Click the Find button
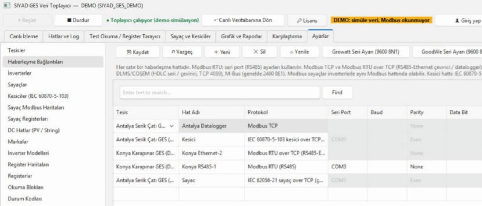The image size is (482, 206). pos(337,92)
